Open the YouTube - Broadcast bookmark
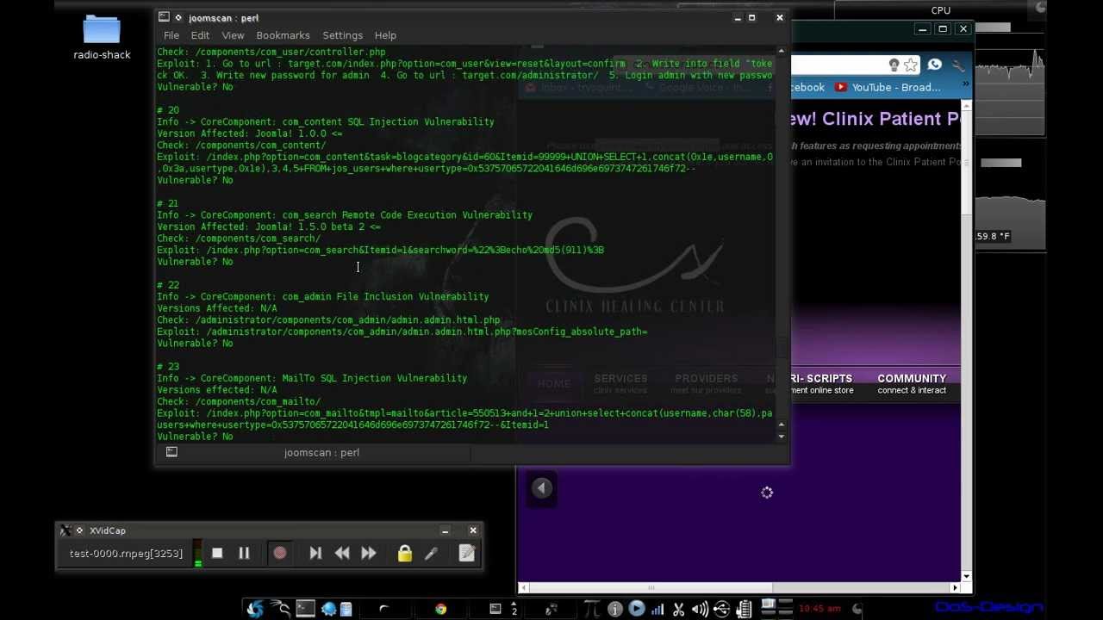 coord(888,87)
